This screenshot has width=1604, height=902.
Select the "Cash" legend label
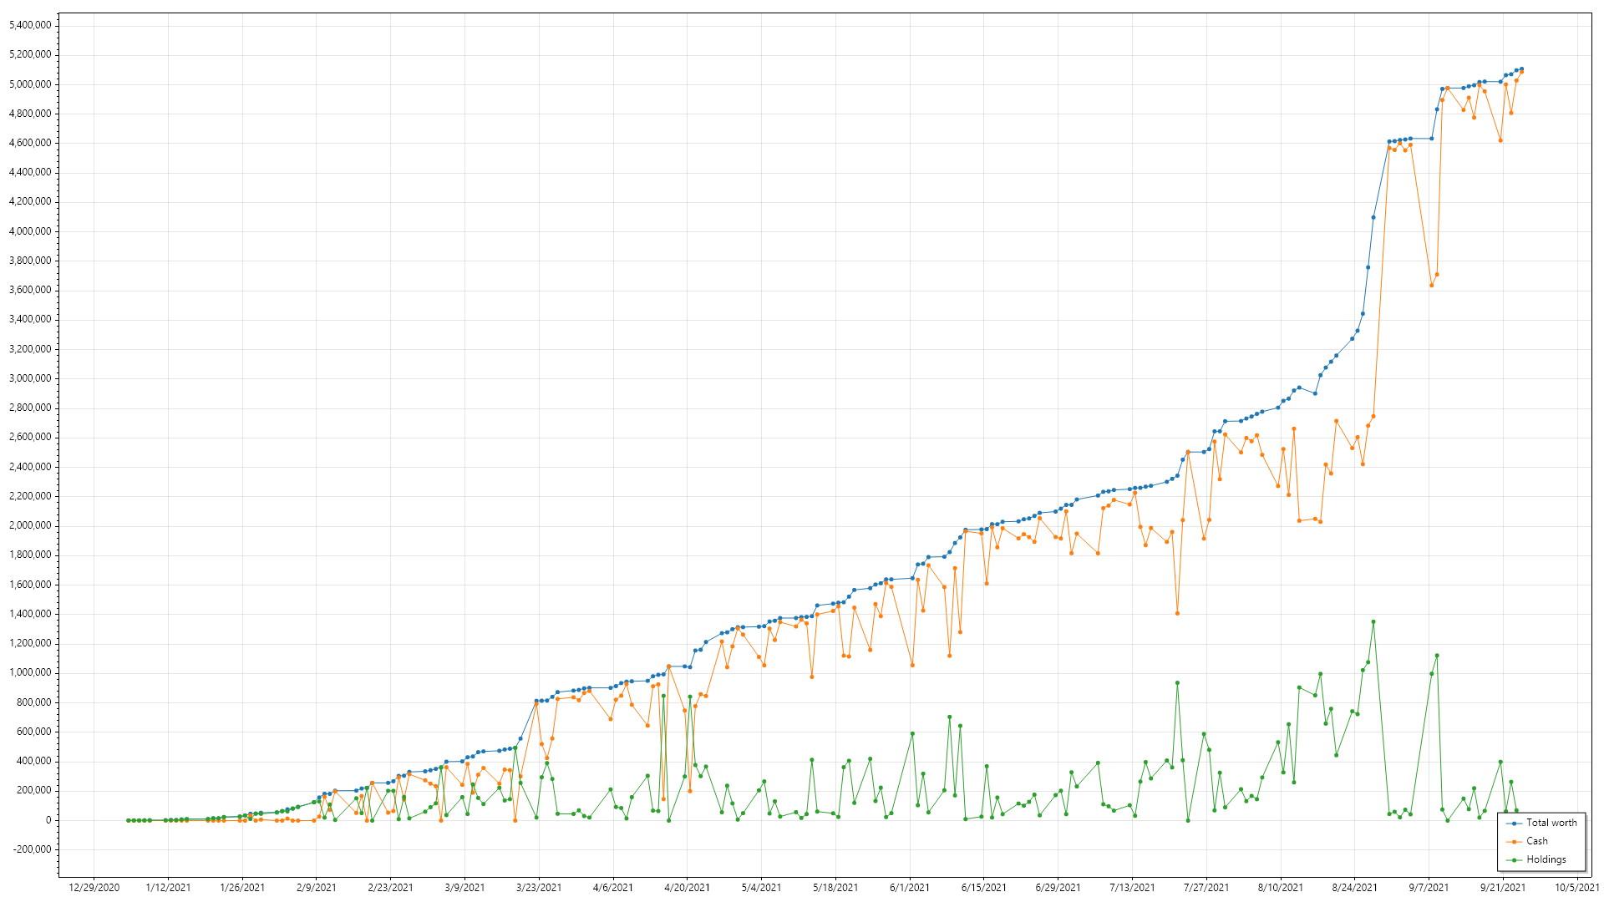pos(1537,841)
